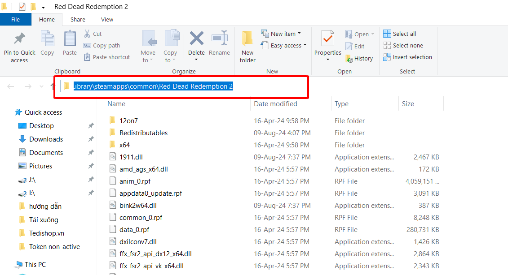Click the Rename icon in the ribbon
This screenshot has width=508, height=275.
(219, 39)
